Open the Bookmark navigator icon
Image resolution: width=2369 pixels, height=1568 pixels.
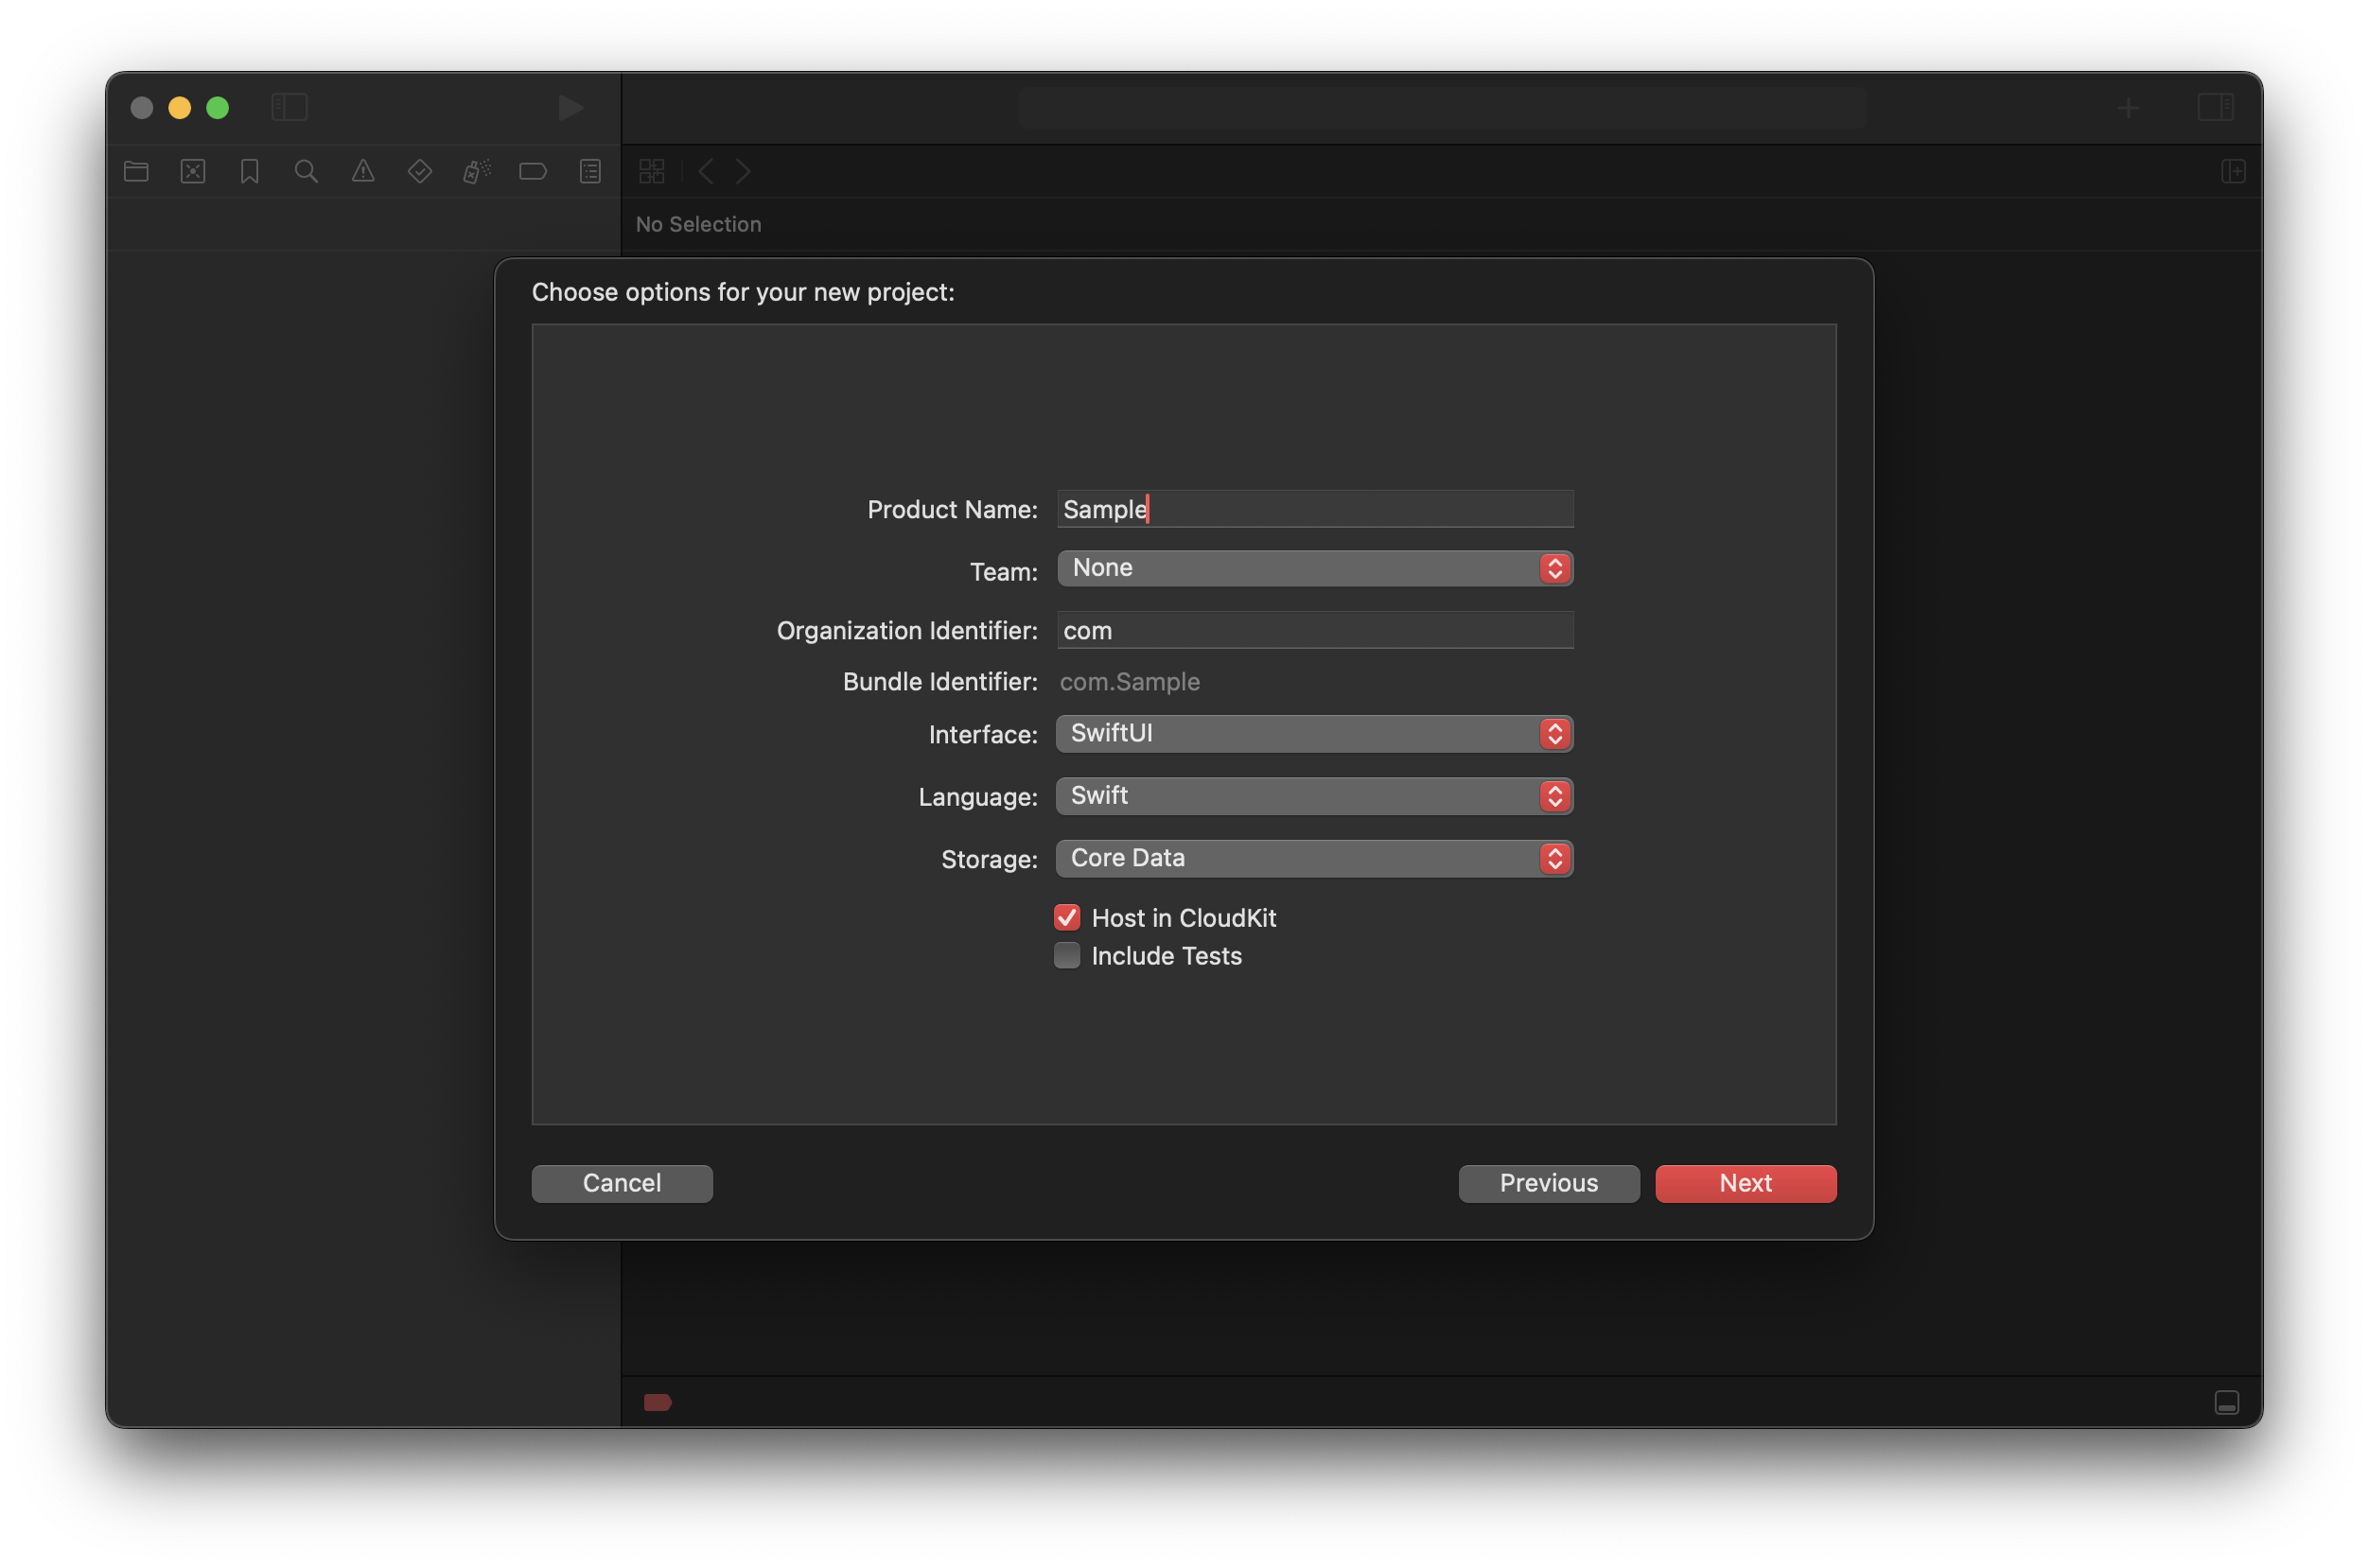click(250, 171)
